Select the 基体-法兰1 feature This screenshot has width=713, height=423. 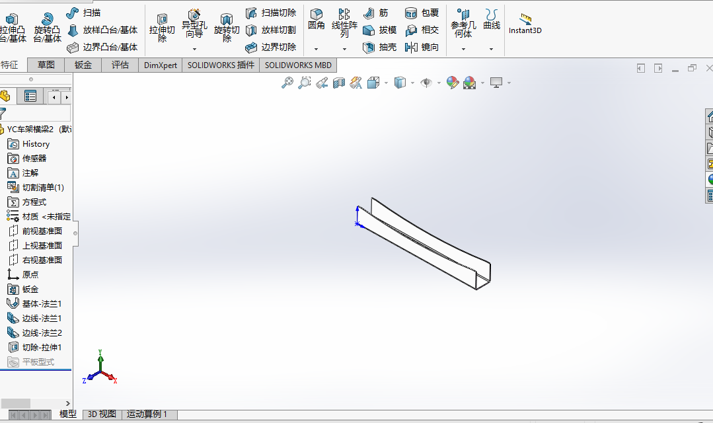pos(34,304)
